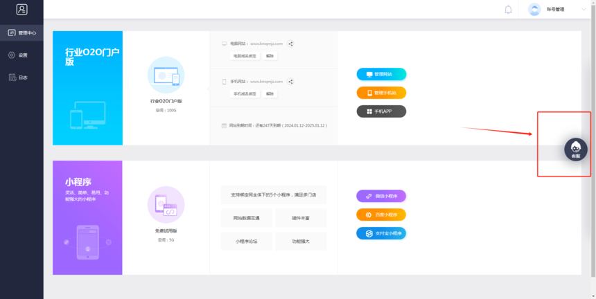The width and height of the screenshot is (596, 299).
Task: Open the floating 客服 support widget
Action: pyautogui.click(x=575, y=149)
